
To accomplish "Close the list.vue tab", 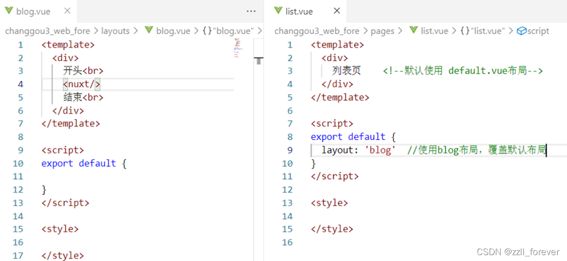I will pos(336,11).
